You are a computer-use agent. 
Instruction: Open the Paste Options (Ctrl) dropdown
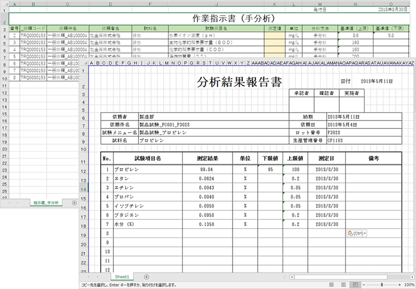[357, 233]
